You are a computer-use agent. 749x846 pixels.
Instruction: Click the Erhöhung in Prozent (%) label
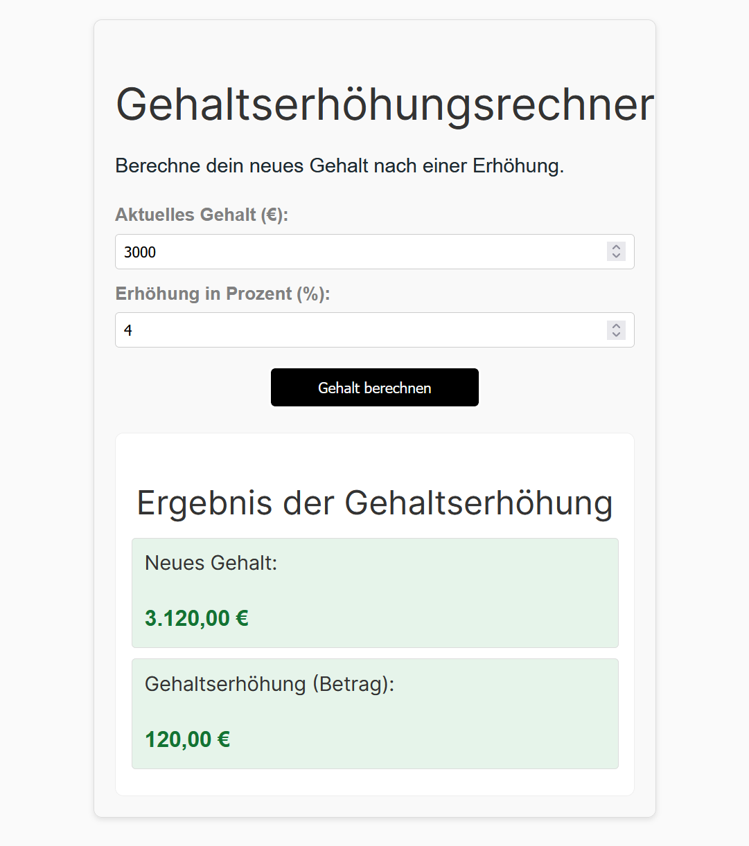coord(223,294)
